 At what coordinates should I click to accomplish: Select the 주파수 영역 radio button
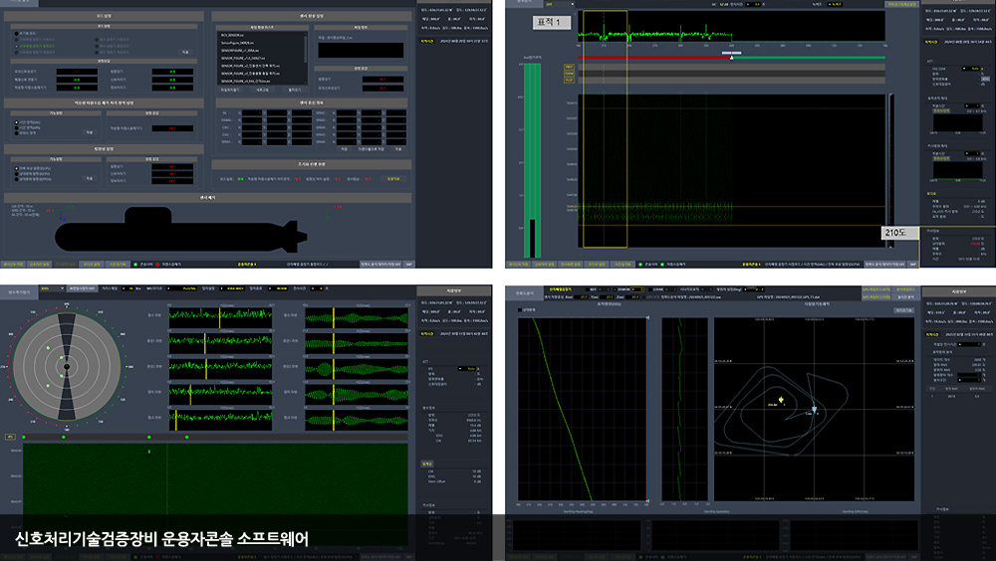(17, 132)
